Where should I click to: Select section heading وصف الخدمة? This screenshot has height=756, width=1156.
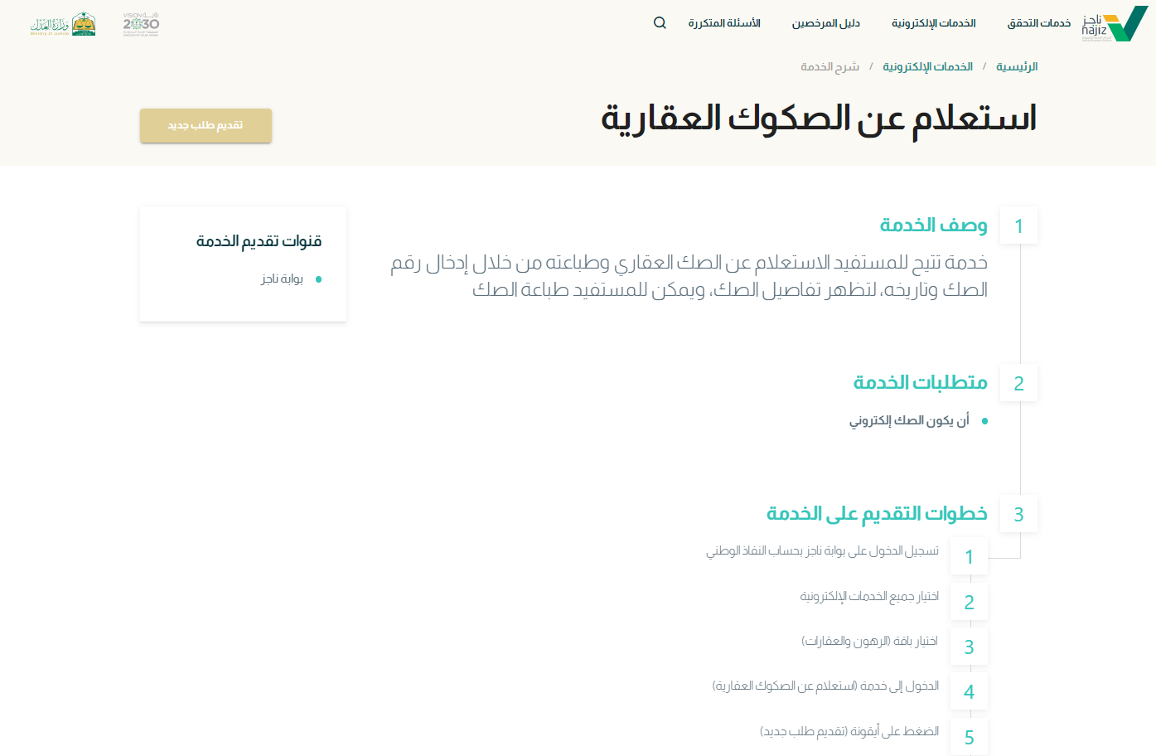(x=934, y=225)
